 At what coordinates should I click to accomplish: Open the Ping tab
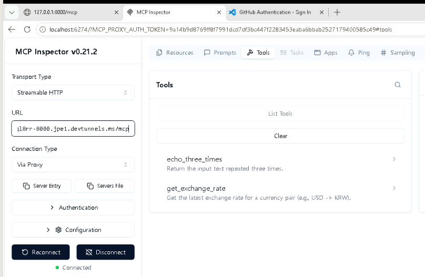(359, 53)
